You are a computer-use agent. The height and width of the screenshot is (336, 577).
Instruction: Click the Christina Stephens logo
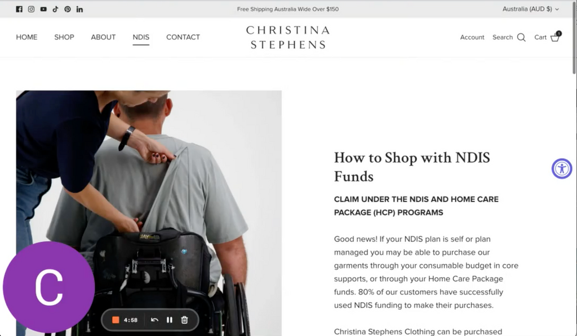[x=288, y=37]
